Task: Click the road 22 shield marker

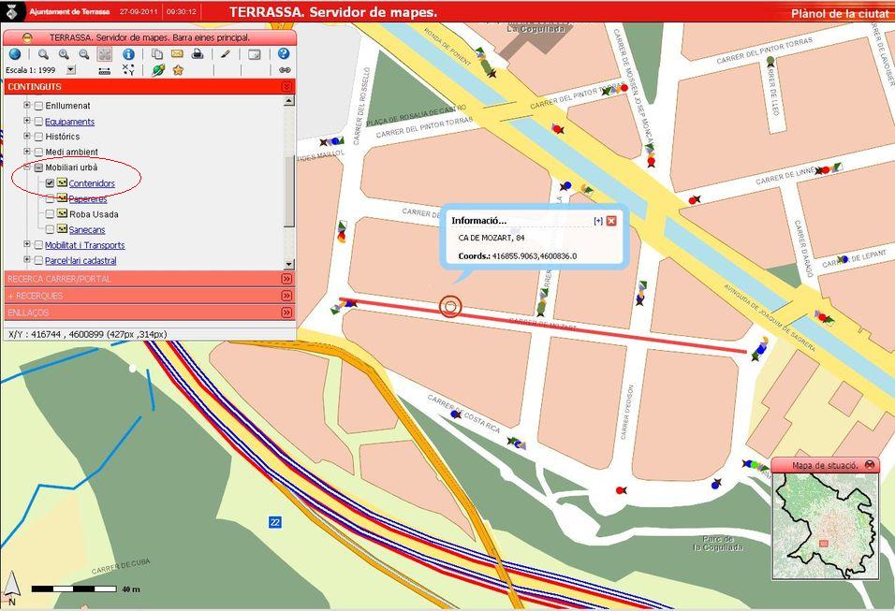Action: [x=275, y=522]
